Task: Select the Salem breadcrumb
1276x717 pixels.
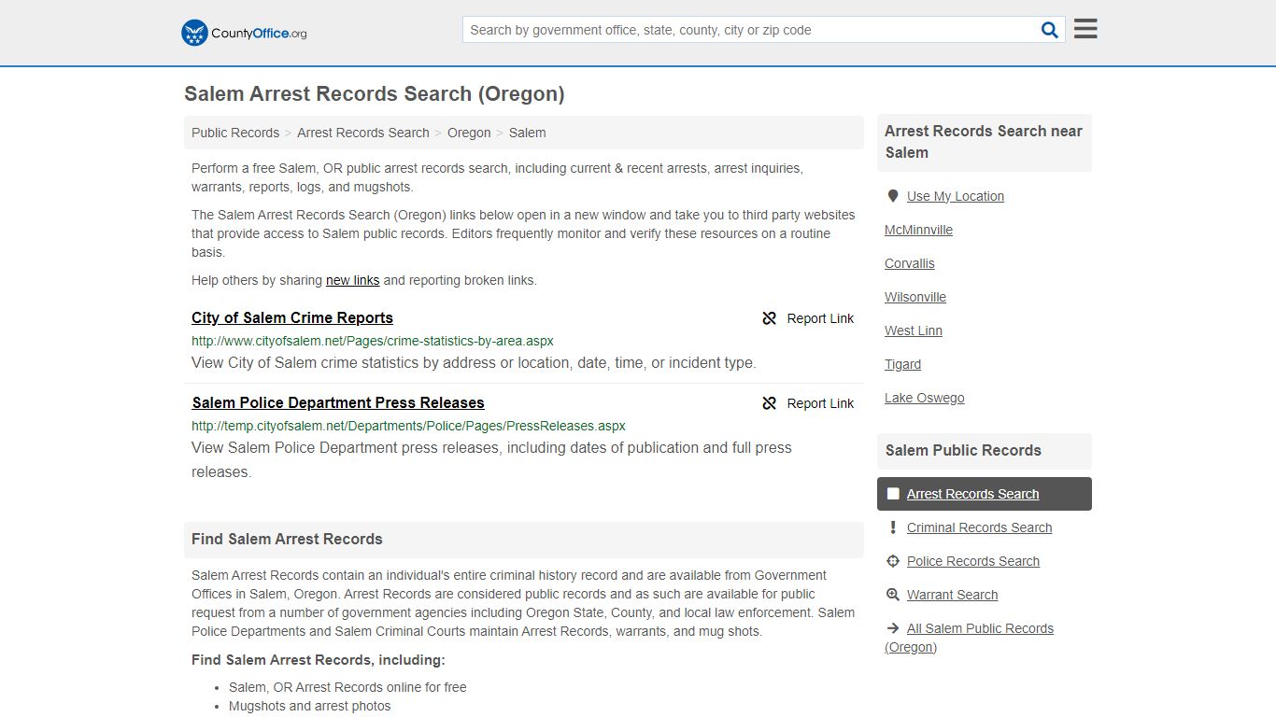Action: 528,133
